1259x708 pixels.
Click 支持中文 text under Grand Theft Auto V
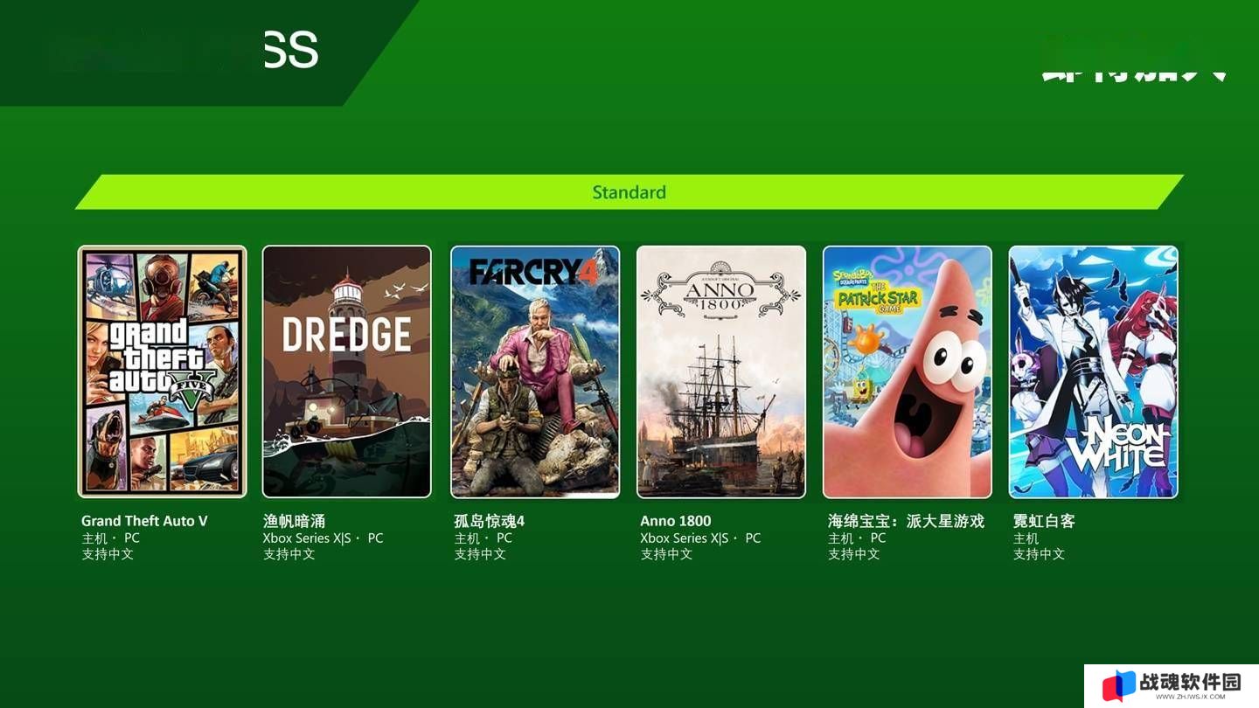[x=108, y=554]
